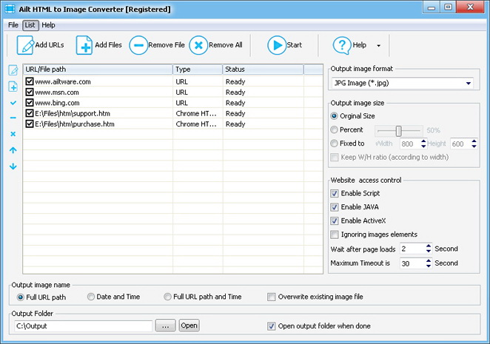The image size is (490, 344).
Task: Select the Date and Time naming option
Action: (x=91, y=297)
